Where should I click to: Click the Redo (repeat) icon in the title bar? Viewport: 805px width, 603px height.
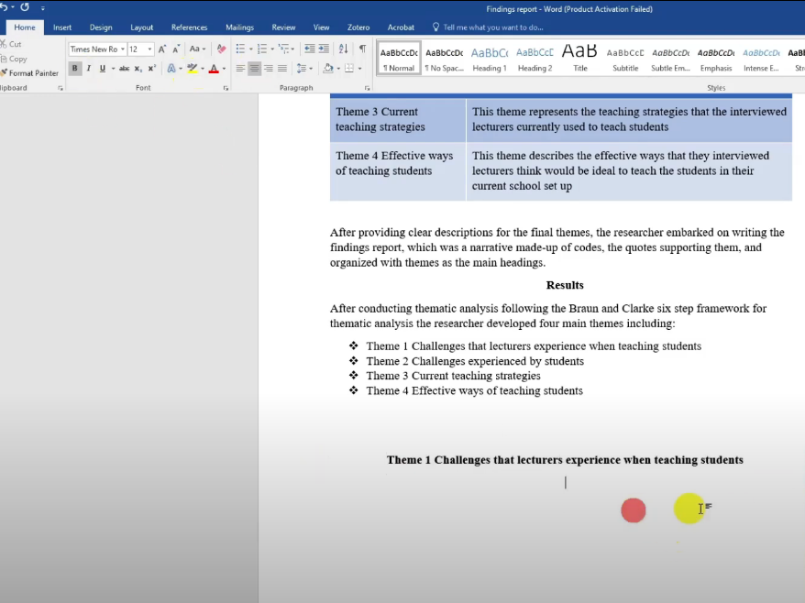tap(25, 7)
